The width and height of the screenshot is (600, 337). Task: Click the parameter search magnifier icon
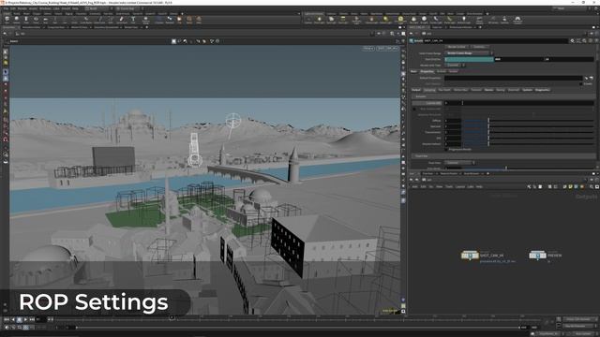click(584, 40)
